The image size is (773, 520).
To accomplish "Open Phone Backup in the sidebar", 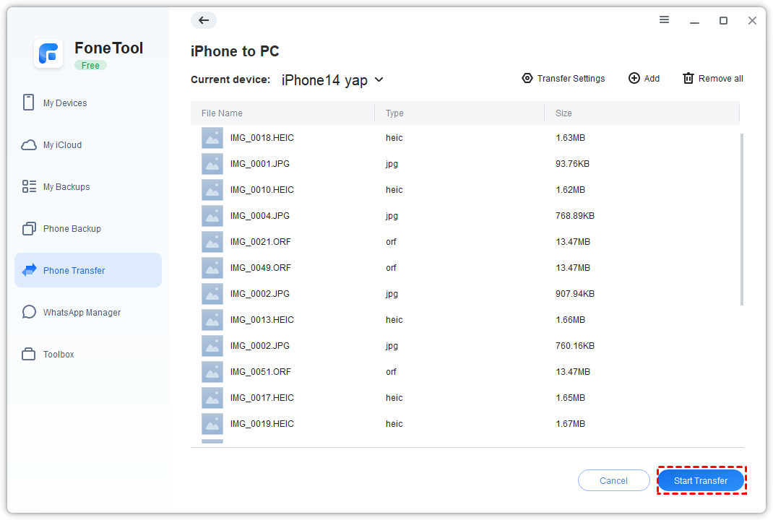I will coord(72,229).
